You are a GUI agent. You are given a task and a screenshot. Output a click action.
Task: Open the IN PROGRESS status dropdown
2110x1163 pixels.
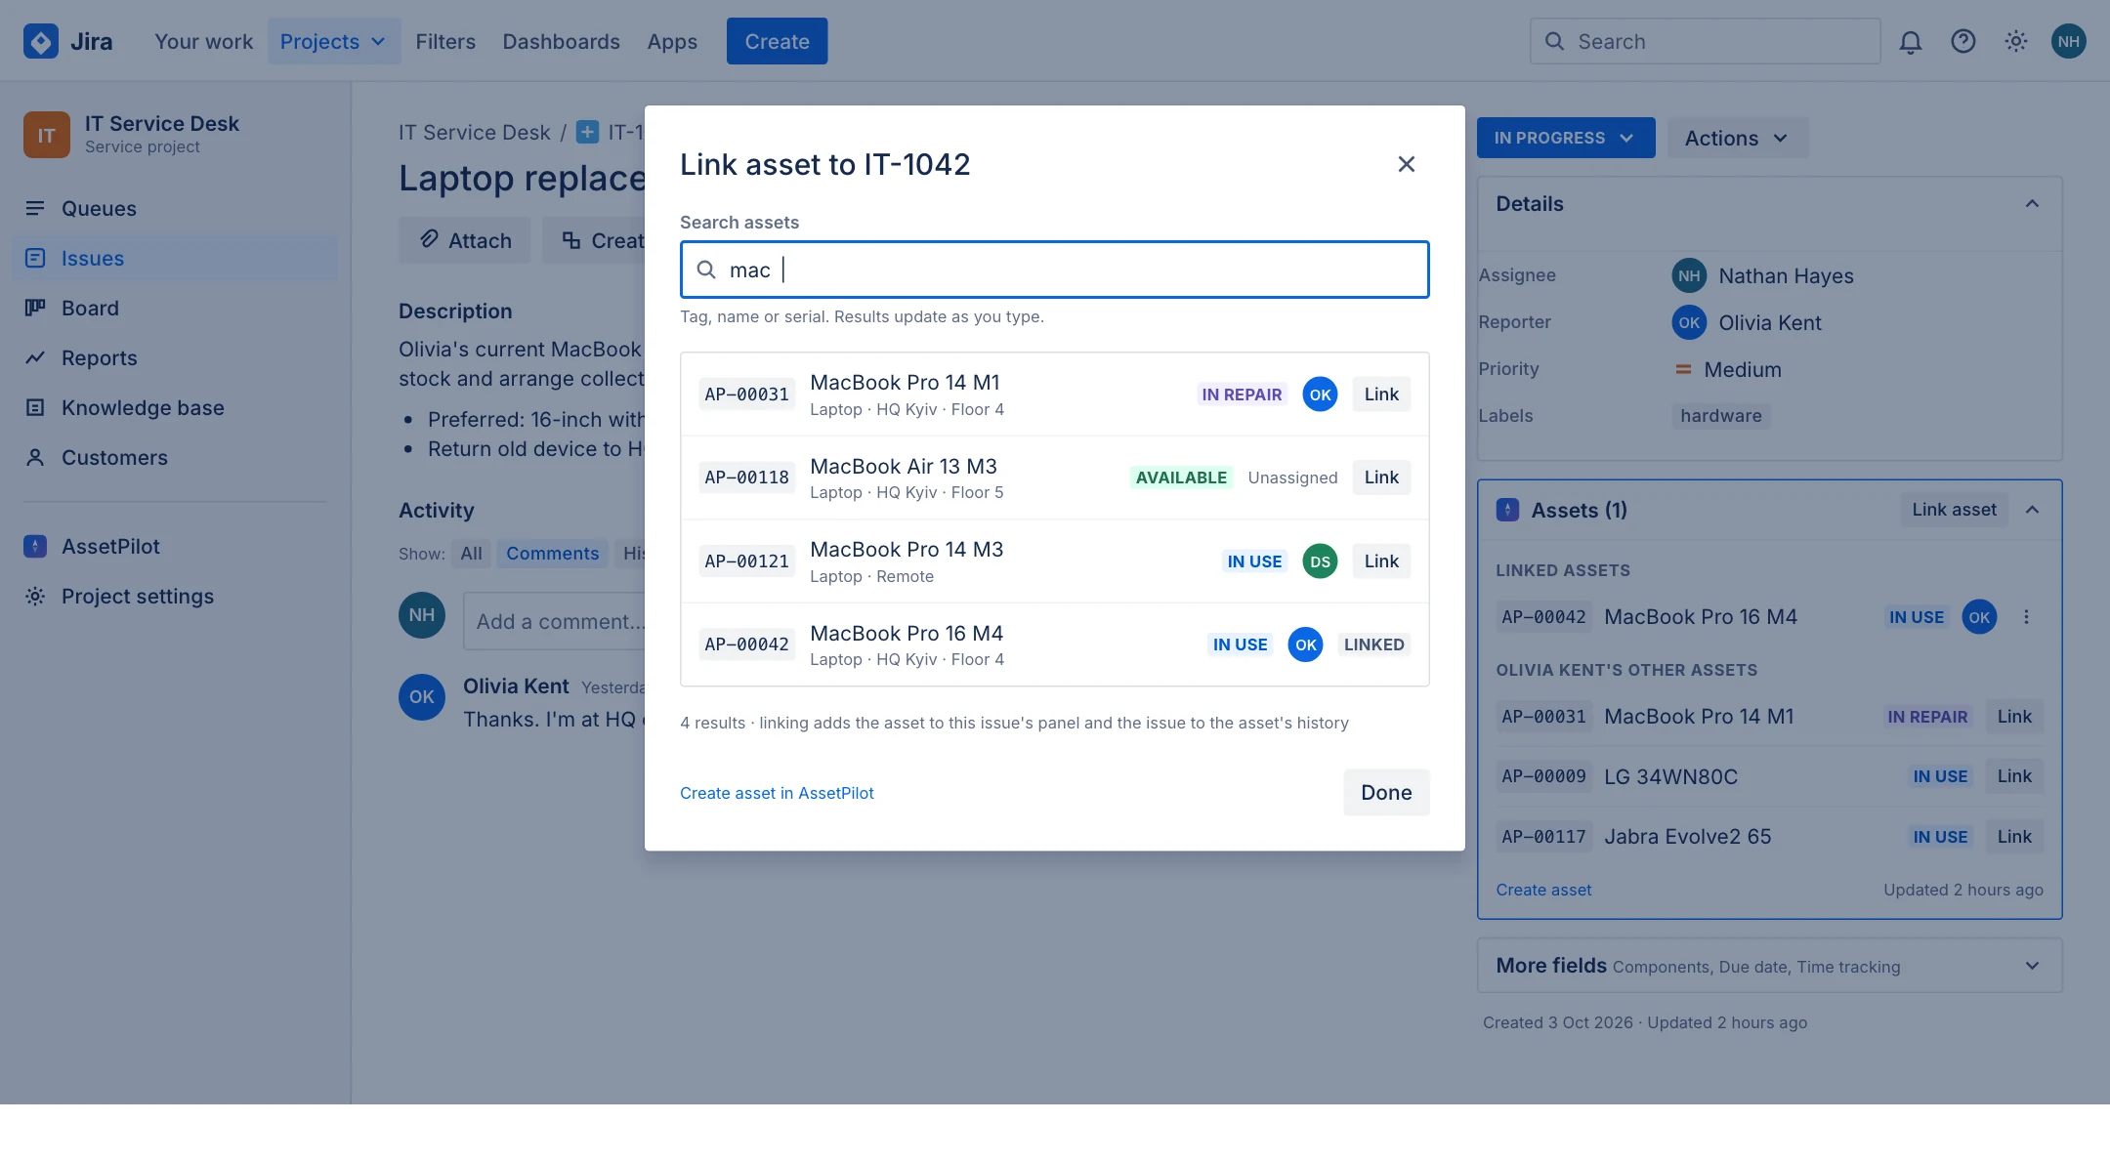(1566, 138)
